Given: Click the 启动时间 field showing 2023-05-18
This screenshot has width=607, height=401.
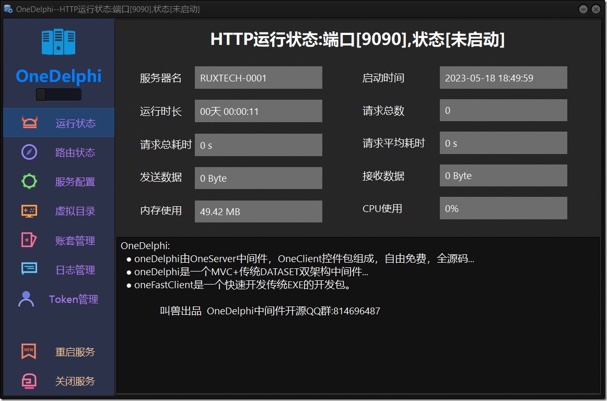Looking at the screenshot, I should coord(503,77).
